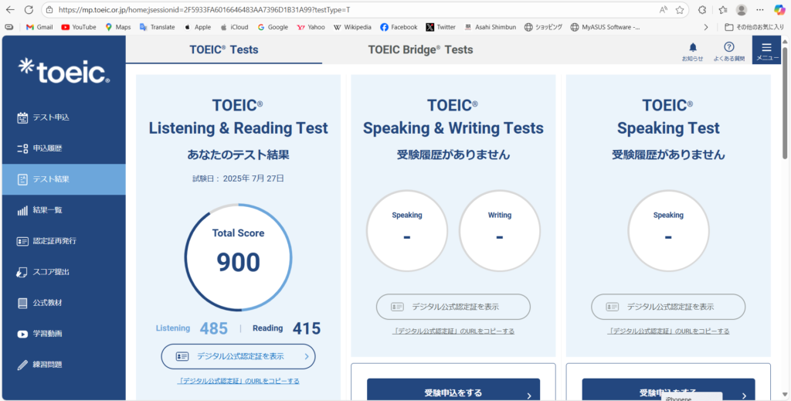The width and height of the screenshot is (791, 401).
Task: Click the toeic logo in sidebar
Action: click(64, 70)
